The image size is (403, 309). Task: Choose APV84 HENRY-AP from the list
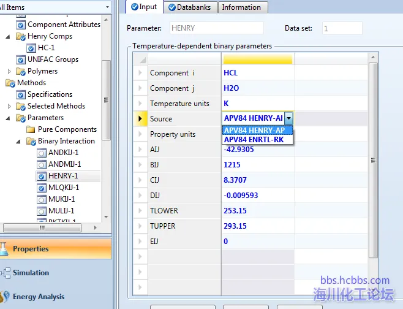[x=257, y=130]
